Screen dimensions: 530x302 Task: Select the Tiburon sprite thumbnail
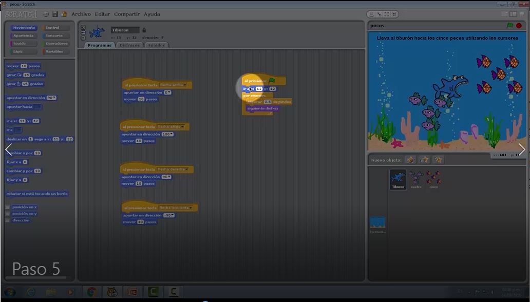point(398,179)
